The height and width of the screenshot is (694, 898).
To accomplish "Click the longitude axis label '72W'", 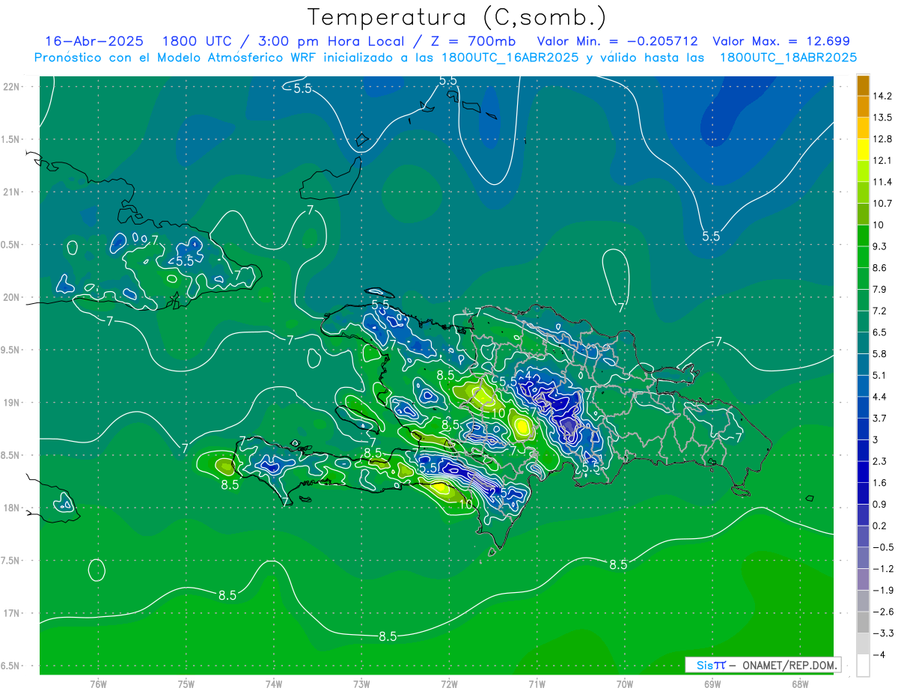I will pyautogui.click(x=449, y=684).
